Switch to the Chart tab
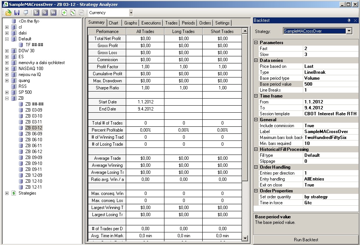This screenshot has height=245, width=360. point(114,23)
